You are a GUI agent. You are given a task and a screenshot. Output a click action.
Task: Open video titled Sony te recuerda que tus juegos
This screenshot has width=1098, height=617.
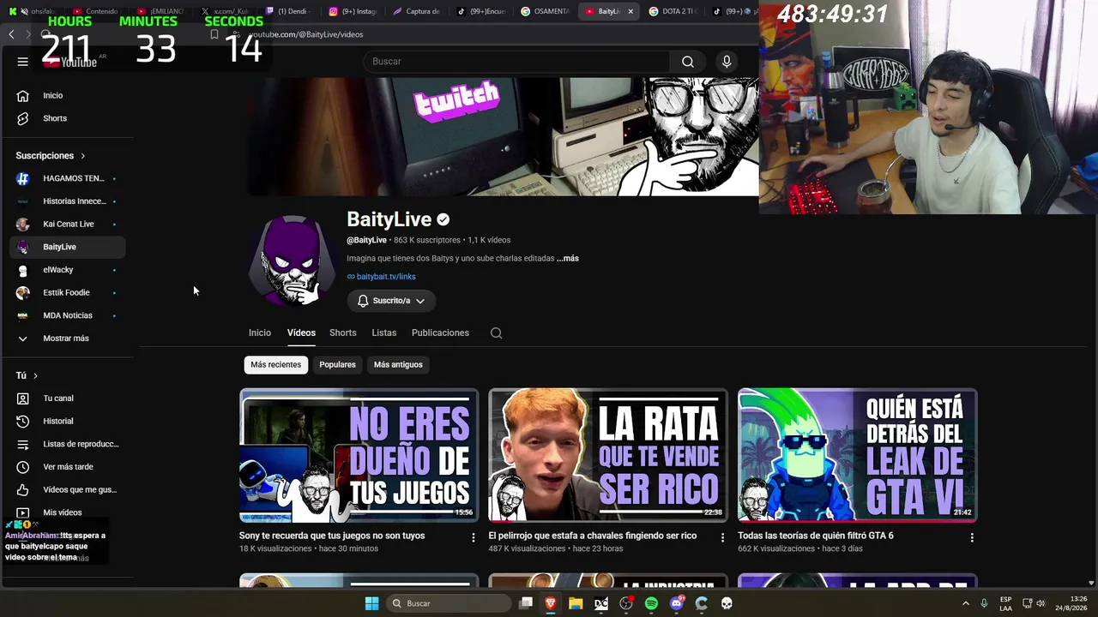[x=332, y=536]
